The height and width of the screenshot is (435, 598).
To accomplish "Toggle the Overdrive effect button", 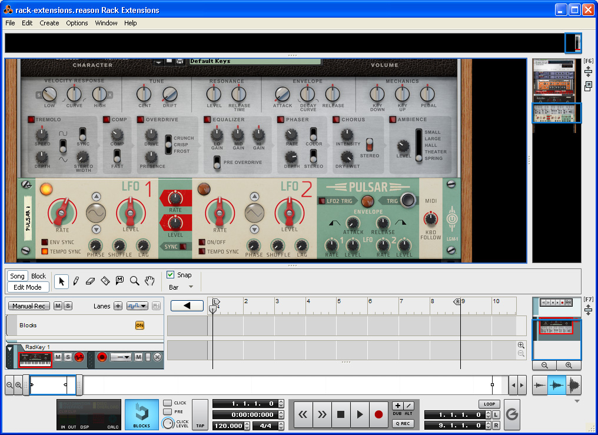I will (x=140, y=119).
